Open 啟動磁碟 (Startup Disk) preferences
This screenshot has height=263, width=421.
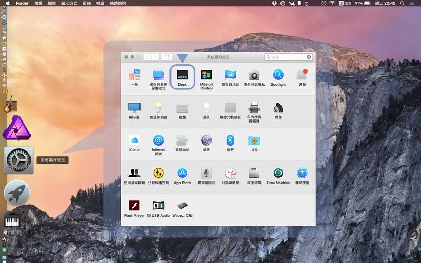[254, 176]
